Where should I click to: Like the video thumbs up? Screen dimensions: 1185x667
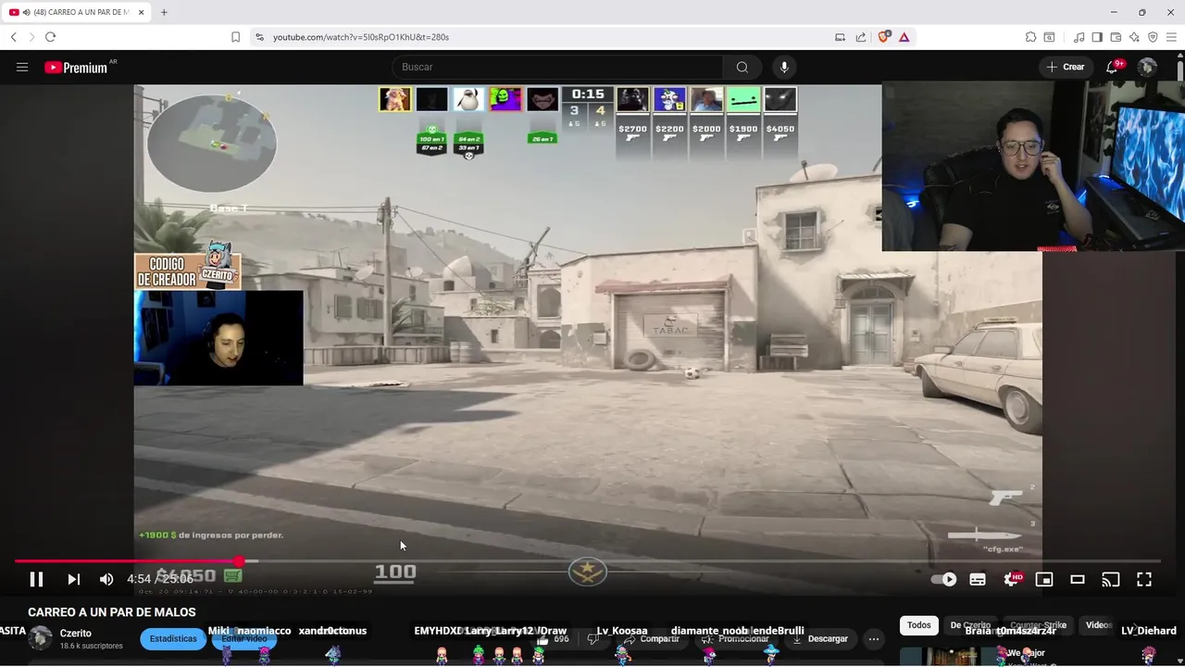tap(553, 638)
